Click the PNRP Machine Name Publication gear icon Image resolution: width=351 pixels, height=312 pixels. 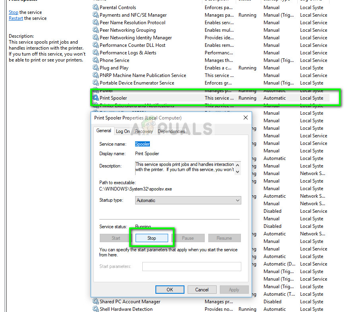pyautogui.click(x=95, y=75)
